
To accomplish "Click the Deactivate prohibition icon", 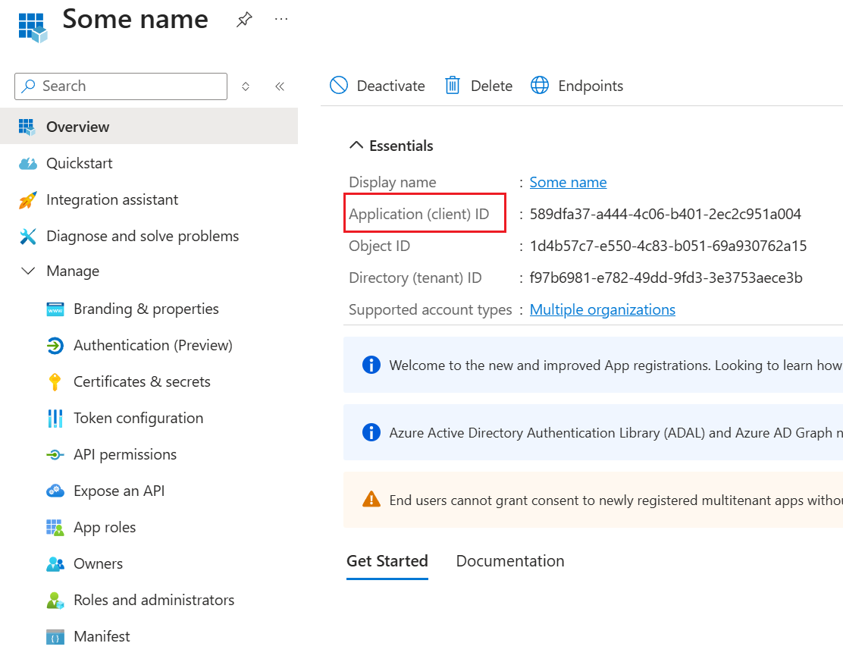I will tap(339, 85).
